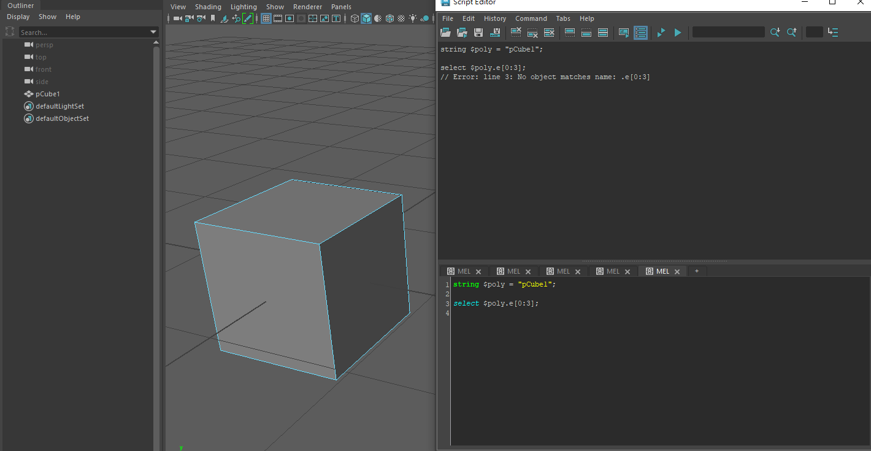Toggle Show Line Numbers in Script Editor
871x451 pixels.
click(x=640, y=33)
